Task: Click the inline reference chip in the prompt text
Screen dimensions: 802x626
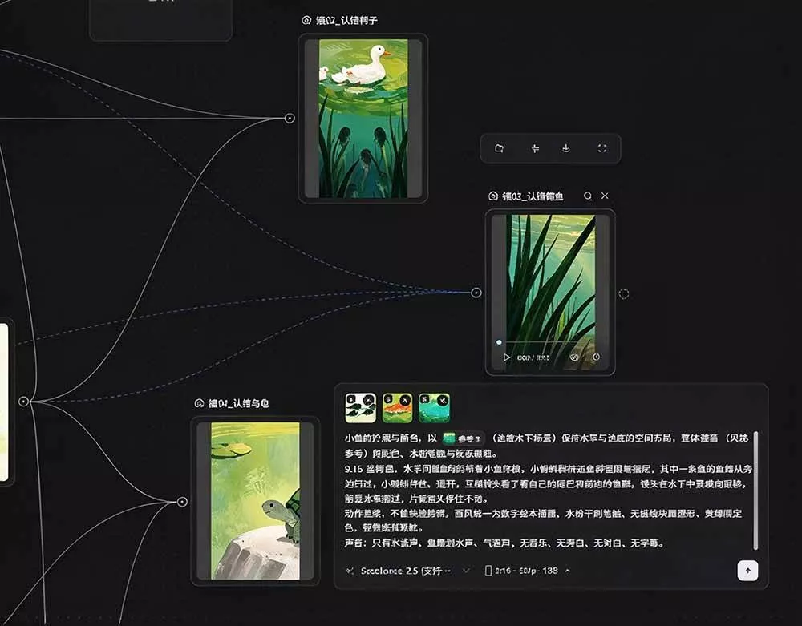Action: point(463,438)
